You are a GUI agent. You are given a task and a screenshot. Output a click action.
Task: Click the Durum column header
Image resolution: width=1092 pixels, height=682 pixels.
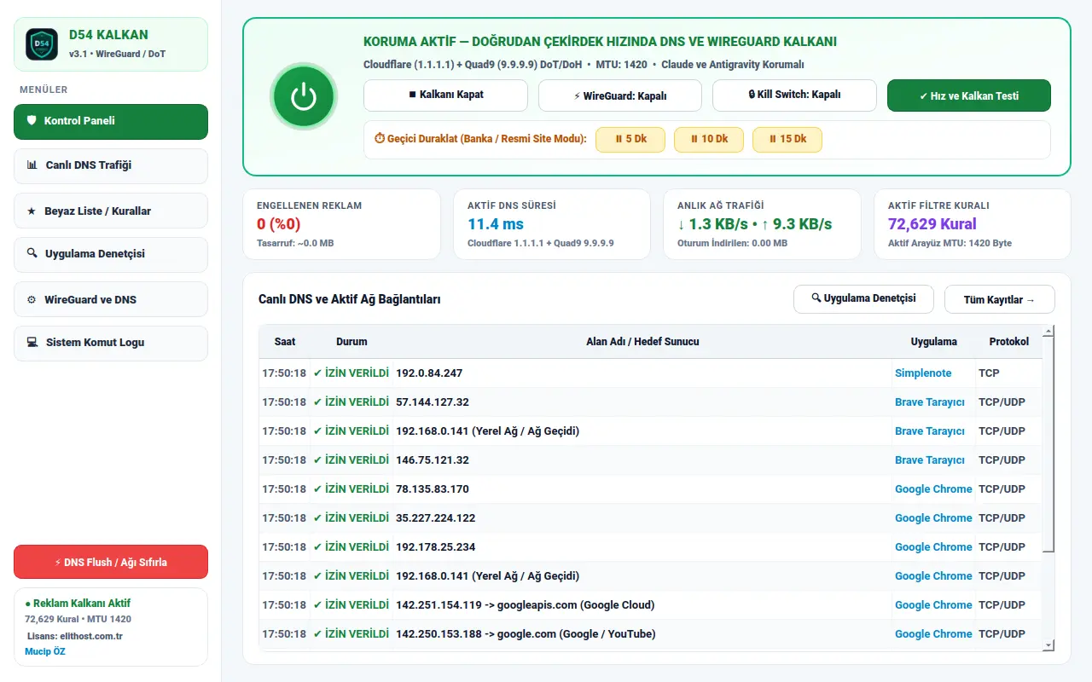pyautogui.click(x=351, y=342)
